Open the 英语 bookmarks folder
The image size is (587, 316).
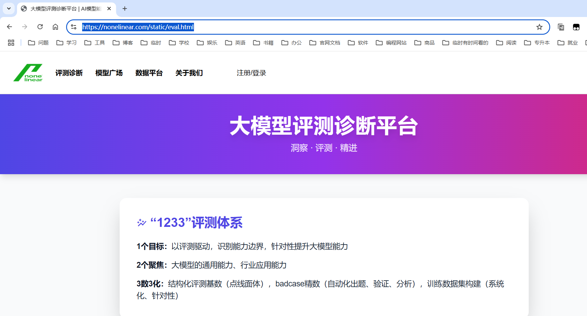235,43
